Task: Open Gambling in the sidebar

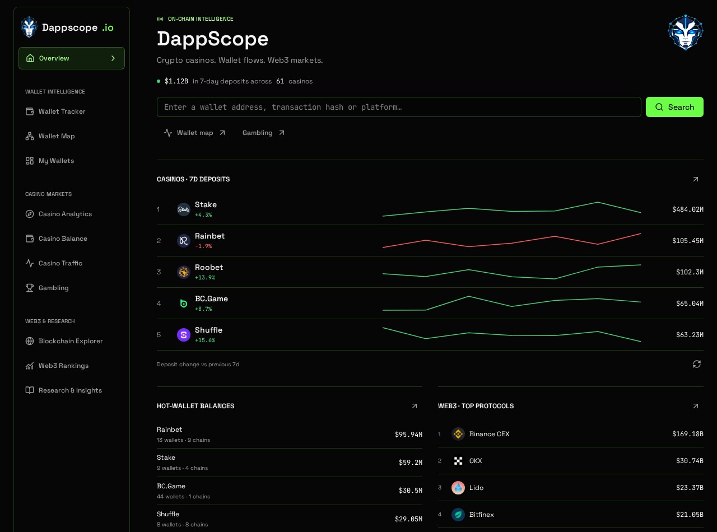Action: click(72, 288)
